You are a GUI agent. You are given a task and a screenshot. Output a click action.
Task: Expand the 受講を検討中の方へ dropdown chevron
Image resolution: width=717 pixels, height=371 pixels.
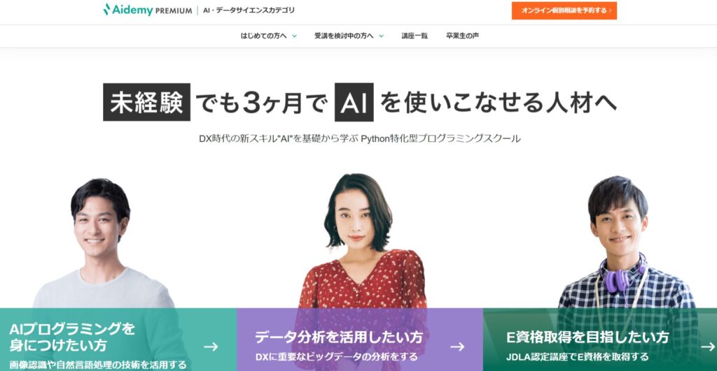pos(382,36)
